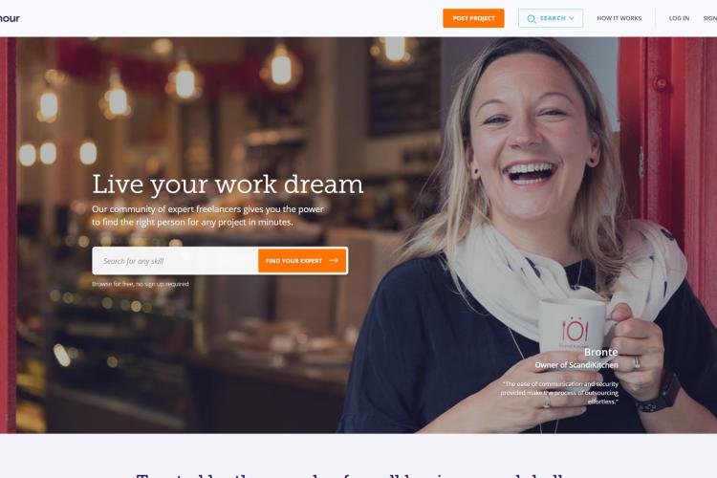
Task: Click the 'Browse for free' note text
Action: [x=141, y=284]
